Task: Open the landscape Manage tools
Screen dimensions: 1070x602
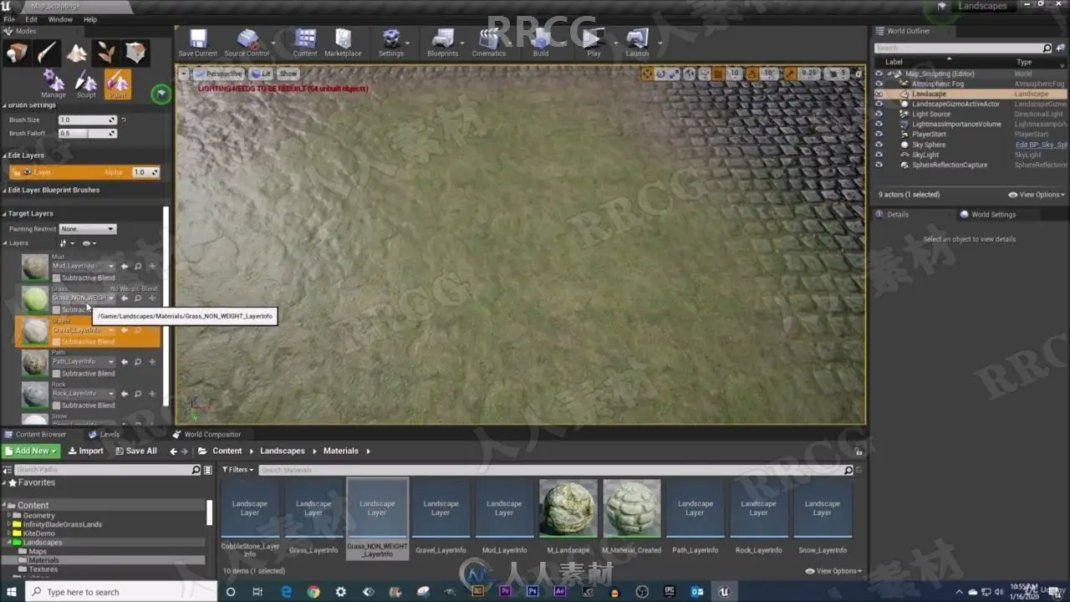Action: click(x=53, y=84)
